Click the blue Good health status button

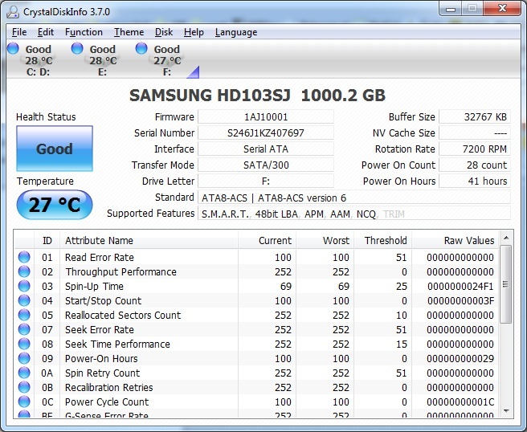55,149
